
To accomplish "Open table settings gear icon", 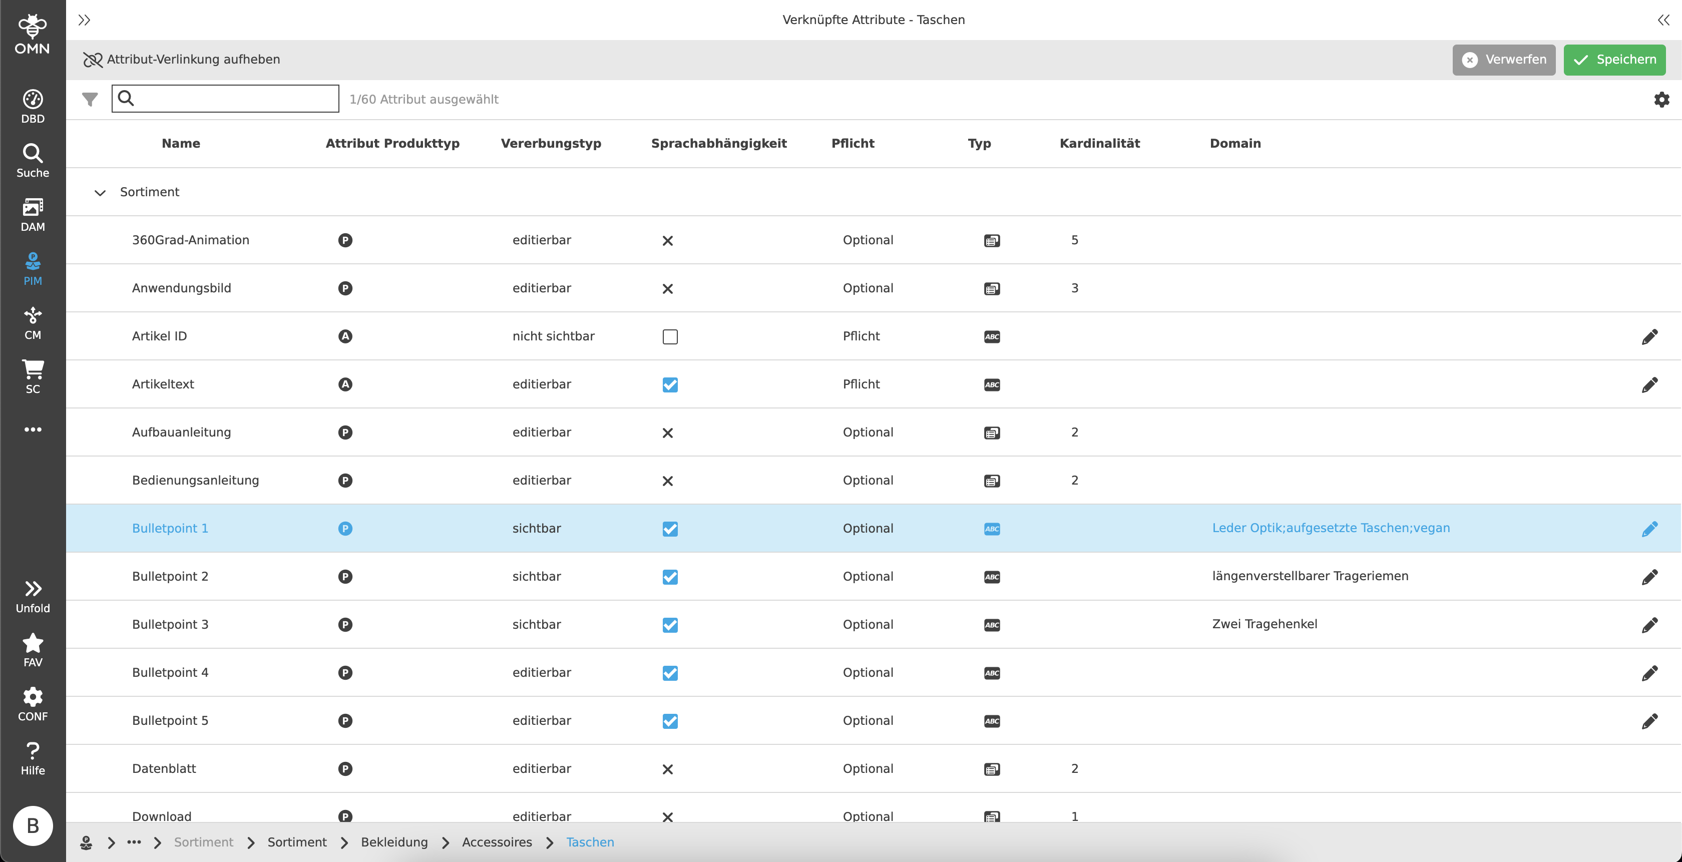I will click(x=1661, y=99).
